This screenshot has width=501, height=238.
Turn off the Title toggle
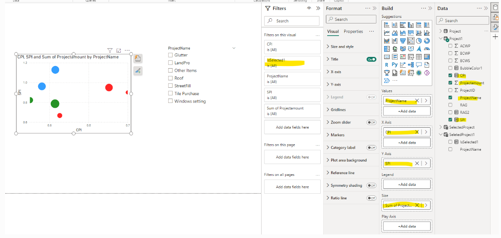click(x=371, y=59)
